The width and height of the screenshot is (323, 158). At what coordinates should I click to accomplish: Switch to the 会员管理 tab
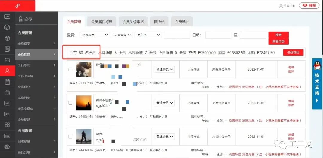click(74, 22)
